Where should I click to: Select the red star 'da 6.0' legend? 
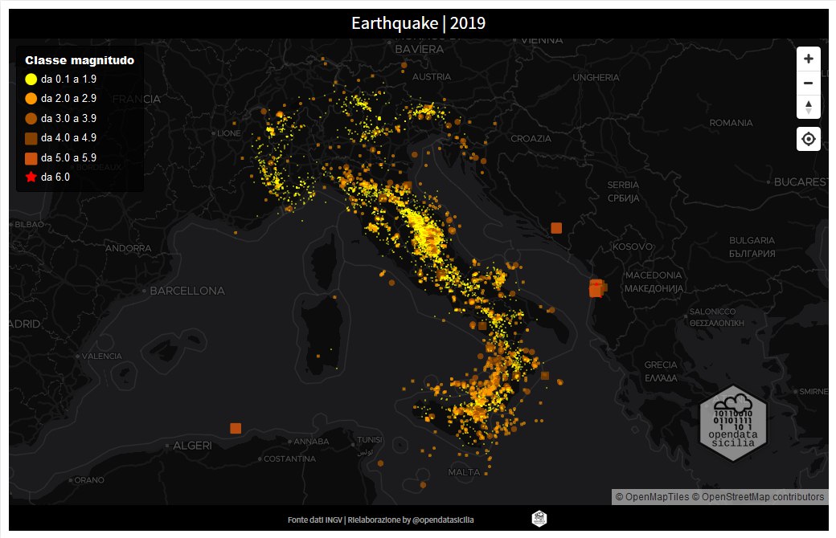pos(31,177)
